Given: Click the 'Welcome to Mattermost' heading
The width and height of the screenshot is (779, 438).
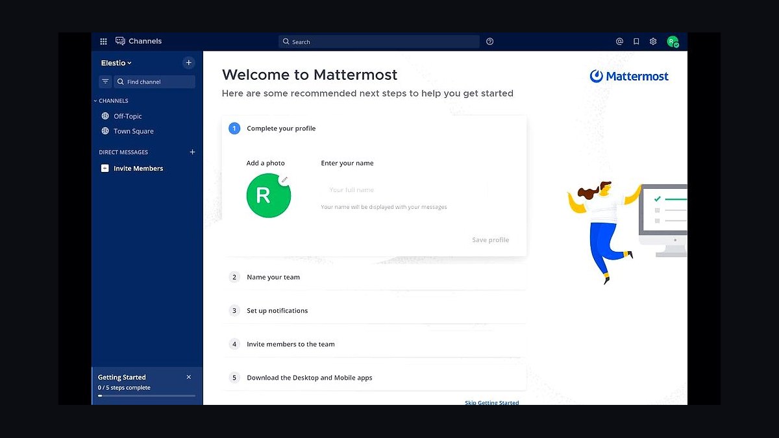Looking at the screenshot, I should coord(310,75).
